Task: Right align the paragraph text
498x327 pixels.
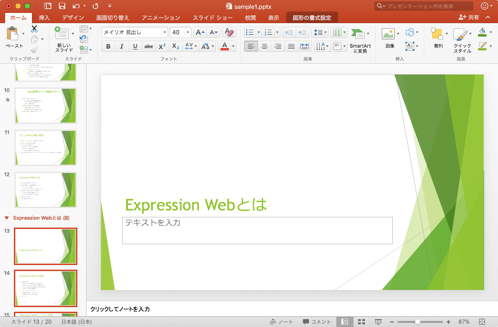Action: 277,46
